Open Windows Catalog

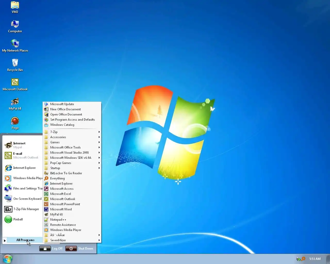(x=72, y=125)
